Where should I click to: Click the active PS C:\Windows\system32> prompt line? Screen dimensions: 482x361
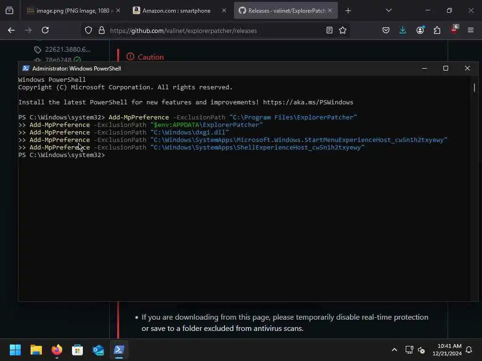point(62,155)
